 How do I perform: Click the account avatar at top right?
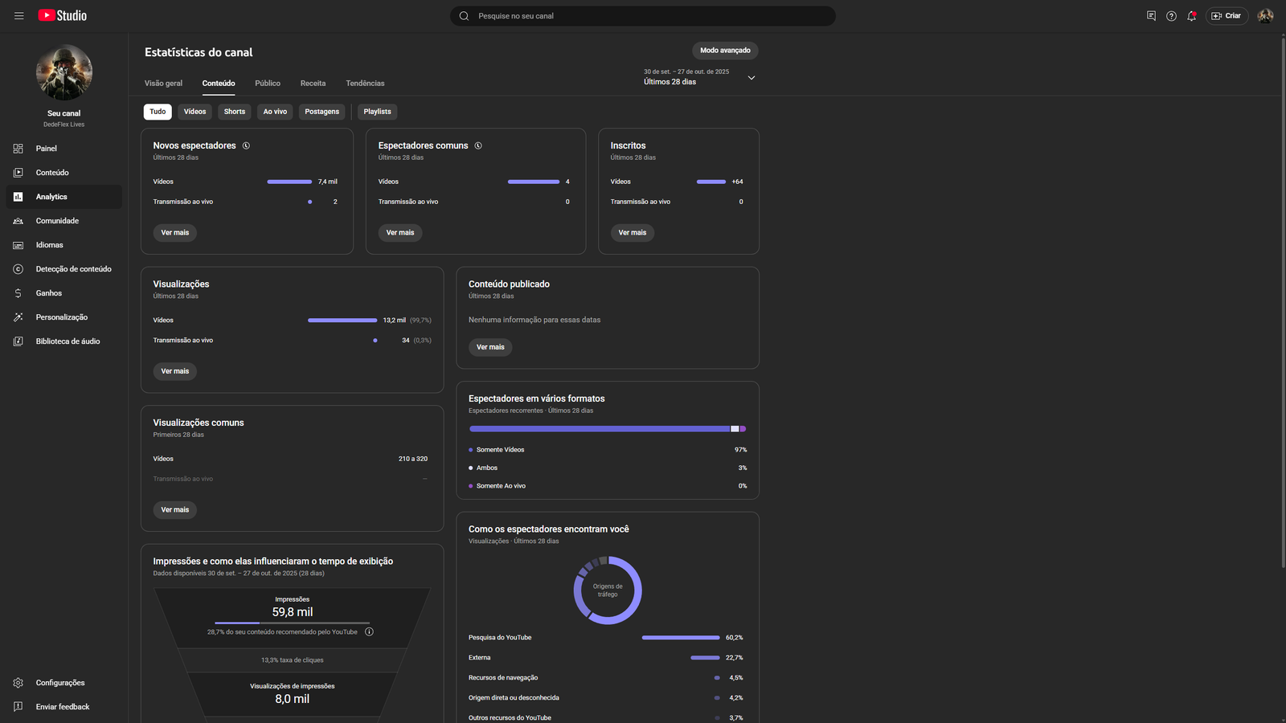[x=1265, y=16]
